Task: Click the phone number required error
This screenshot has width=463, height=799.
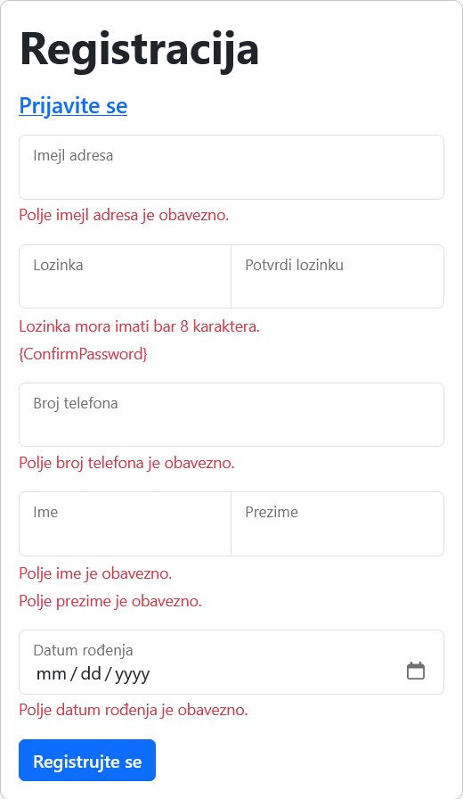Action: [126, 463]
